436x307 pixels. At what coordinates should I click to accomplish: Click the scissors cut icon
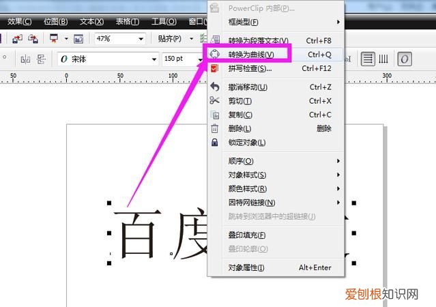click(x=214, y=101)
